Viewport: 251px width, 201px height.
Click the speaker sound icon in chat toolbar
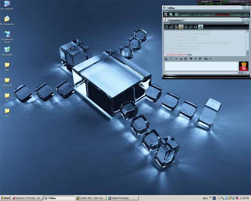pyautogui.click(x=195, y=27)
